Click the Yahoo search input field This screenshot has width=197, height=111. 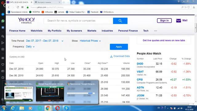point(78,21)
